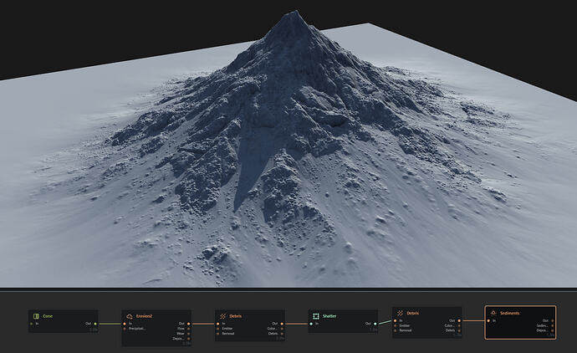Select the wire from Debris to Shatter
The image size is (577, 353).
point(297,324)
